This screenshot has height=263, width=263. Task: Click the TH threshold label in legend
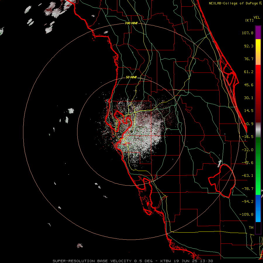251,228
